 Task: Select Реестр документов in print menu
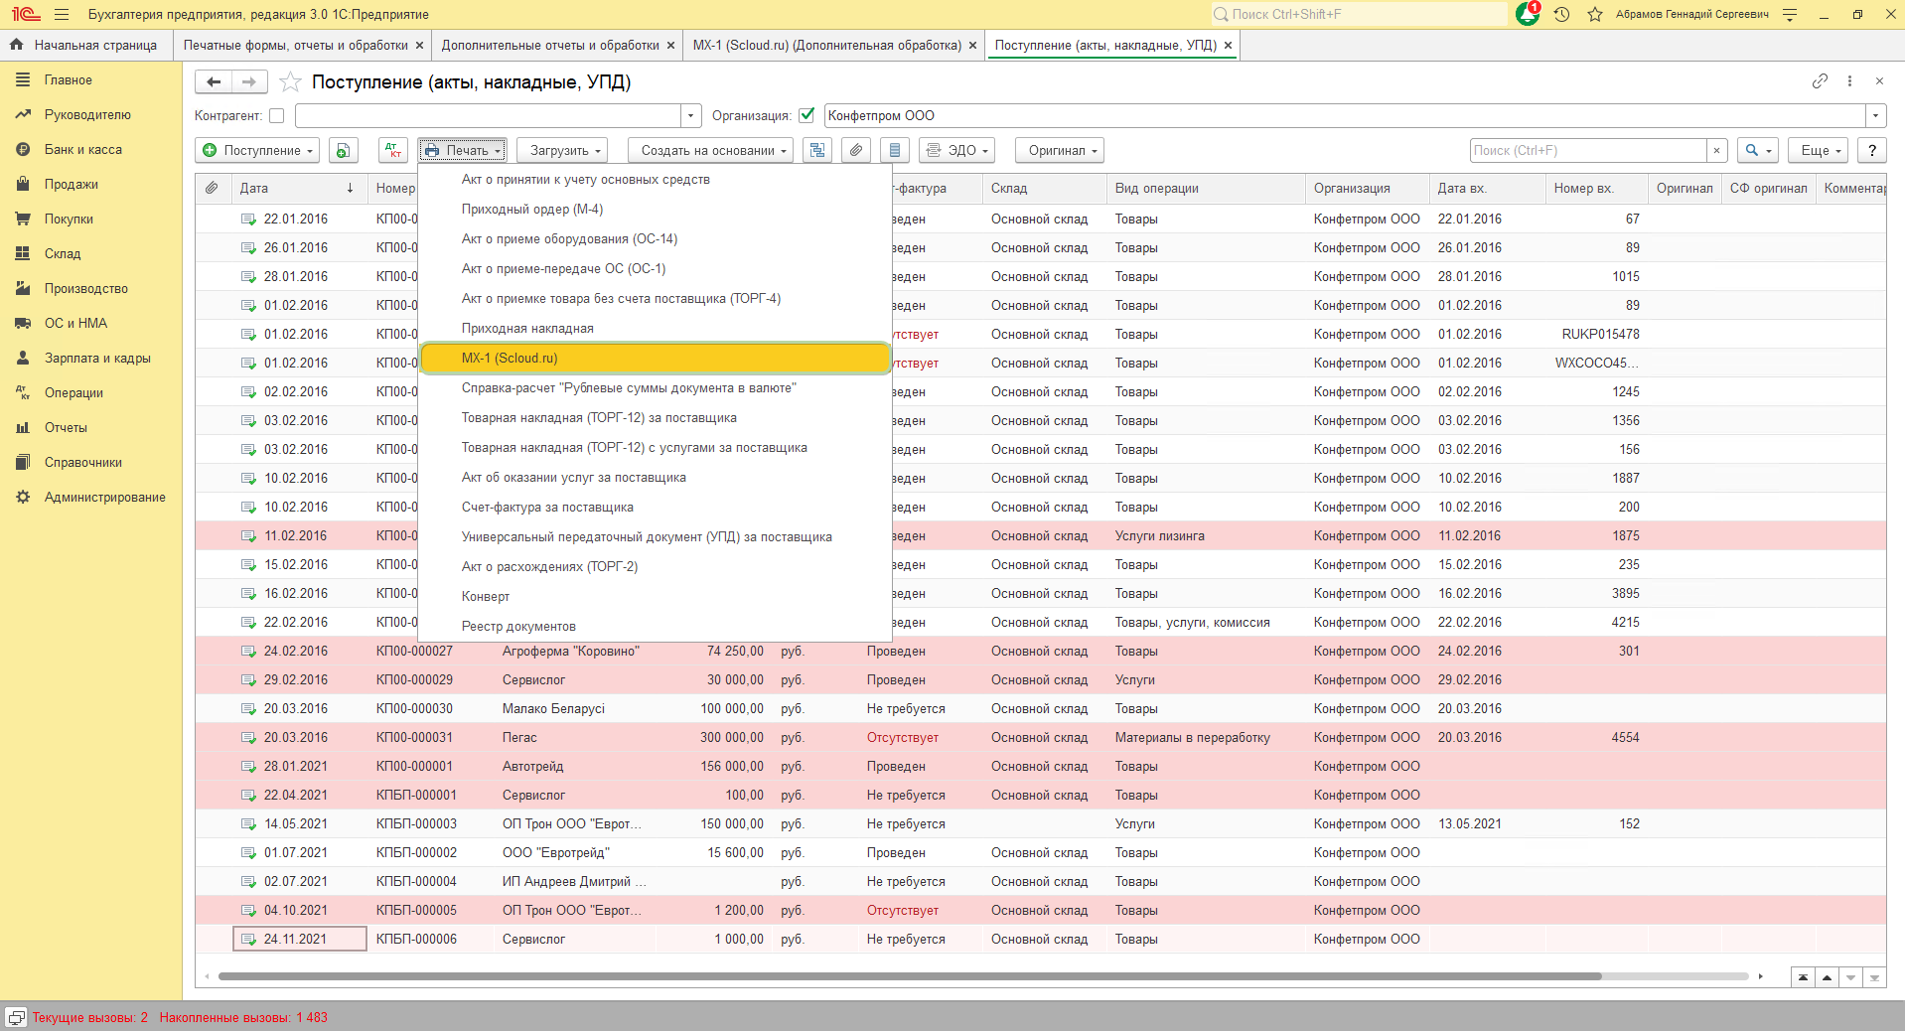tap(656, 627)
